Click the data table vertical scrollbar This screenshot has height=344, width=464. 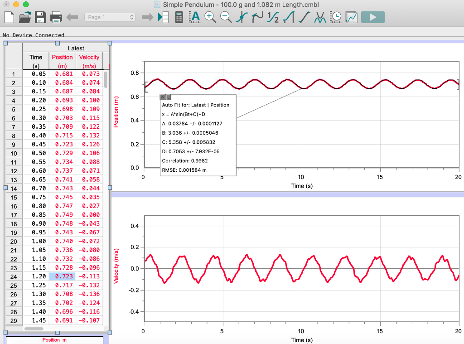(106, 80)
